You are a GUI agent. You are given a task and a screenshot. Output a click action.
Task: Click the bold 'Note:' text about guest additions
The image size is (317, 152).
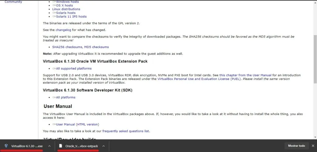point(47,54)
